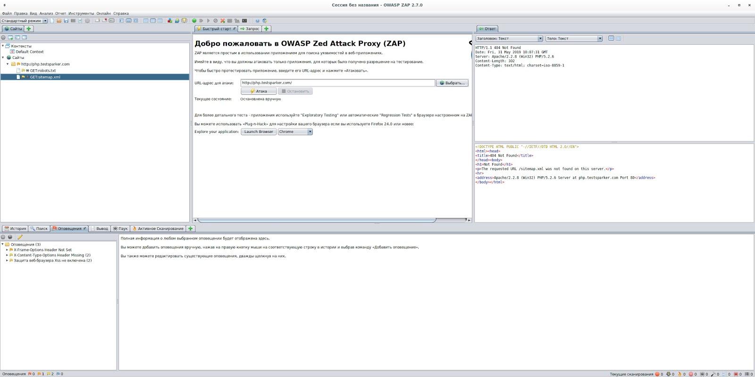This screenshot has height=377, width=755.
Task: Switch to the История tab
Action: (x=15, y=229)
